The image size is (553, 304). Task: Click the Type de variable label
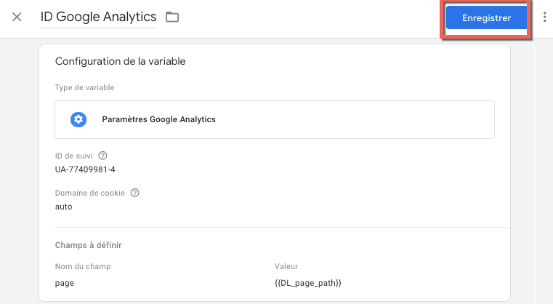coord(84,88)
